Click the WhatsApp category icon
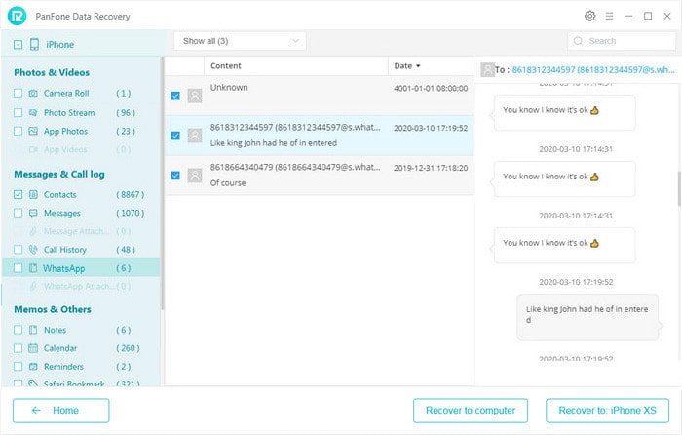 tap(33, 268)
